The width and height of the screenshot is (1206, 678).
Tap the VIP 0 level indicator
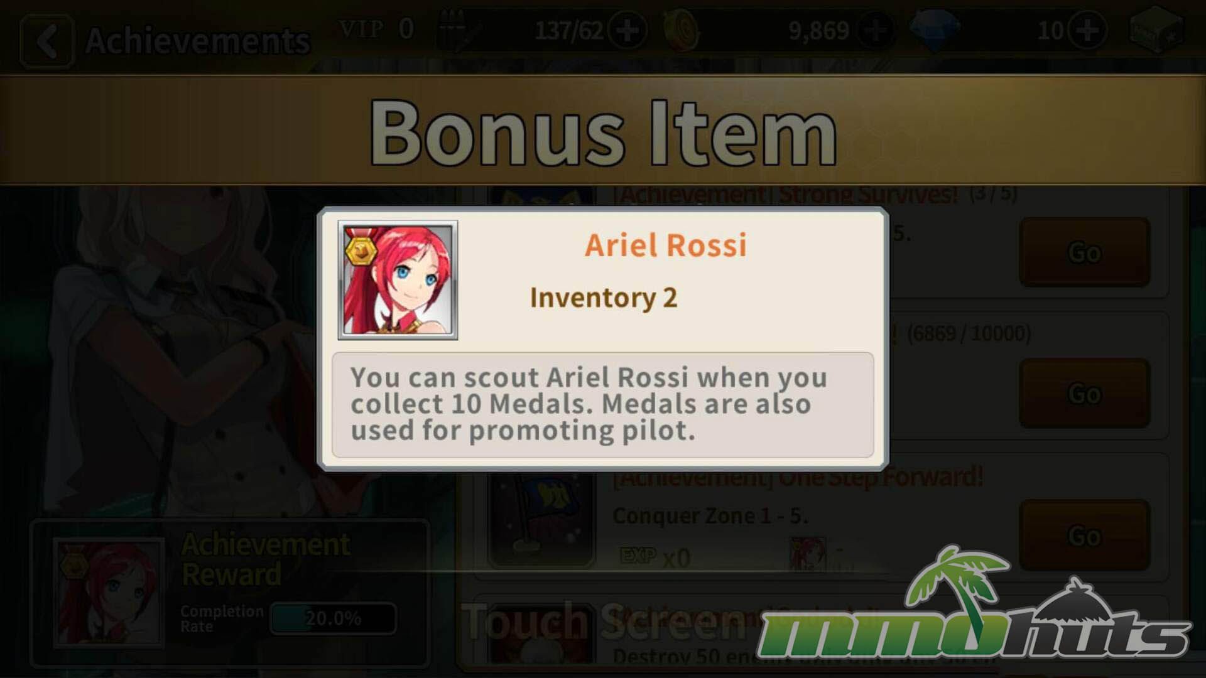376,29
